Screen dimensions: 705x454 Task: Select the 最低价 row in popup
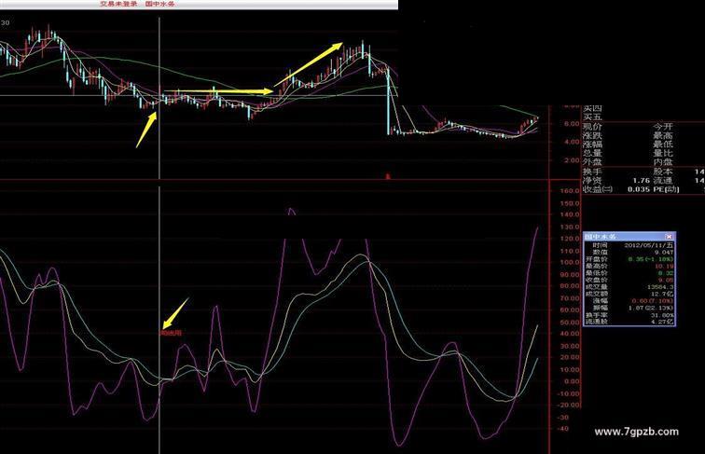(x=629, y=273)
